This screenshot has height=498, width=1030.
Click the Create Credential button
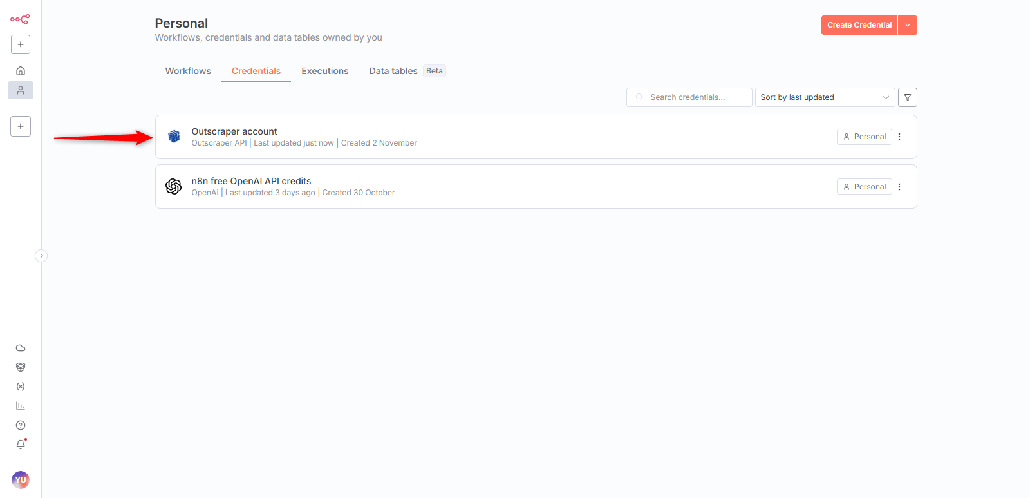tap(859, 25)
